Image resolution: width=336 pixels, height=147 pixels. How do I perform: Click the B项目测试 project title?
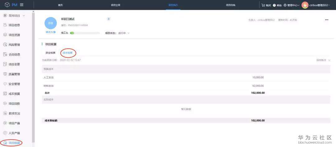click(68, 19)
